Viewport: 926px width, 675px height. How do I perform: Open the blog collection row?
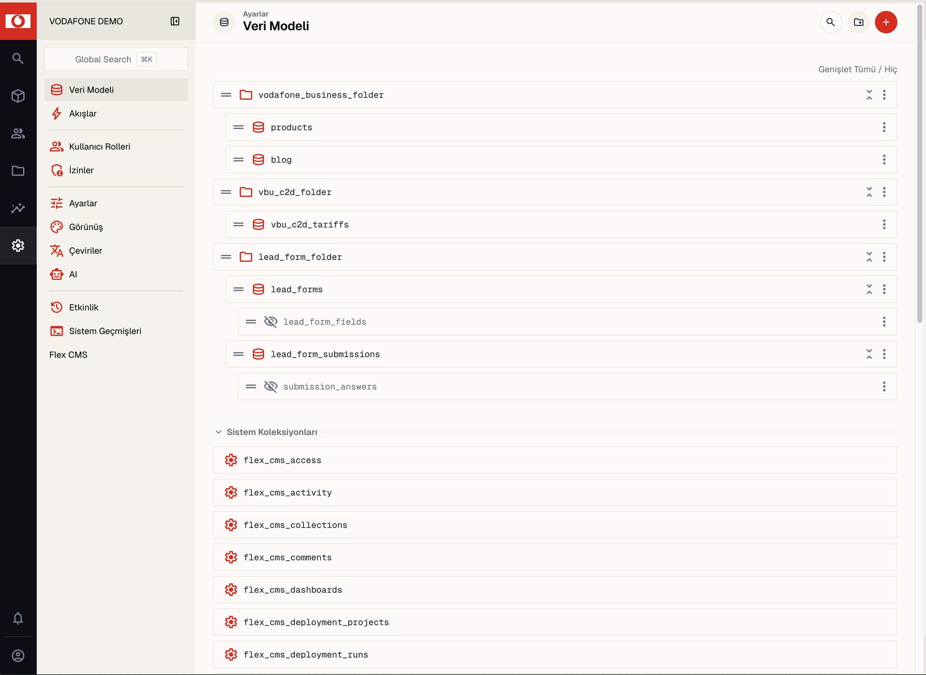click(561, 160)
